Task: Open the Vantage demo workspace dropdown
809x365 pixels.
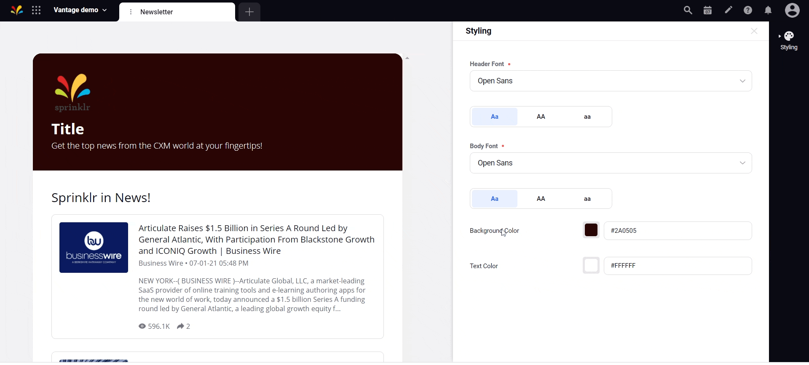Action: click(x=80, y=10)
